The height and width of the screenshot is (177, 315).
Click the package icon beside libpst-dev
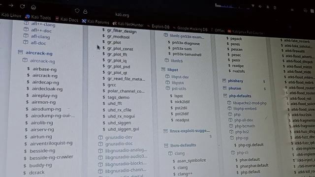click(x=167, y=77)
